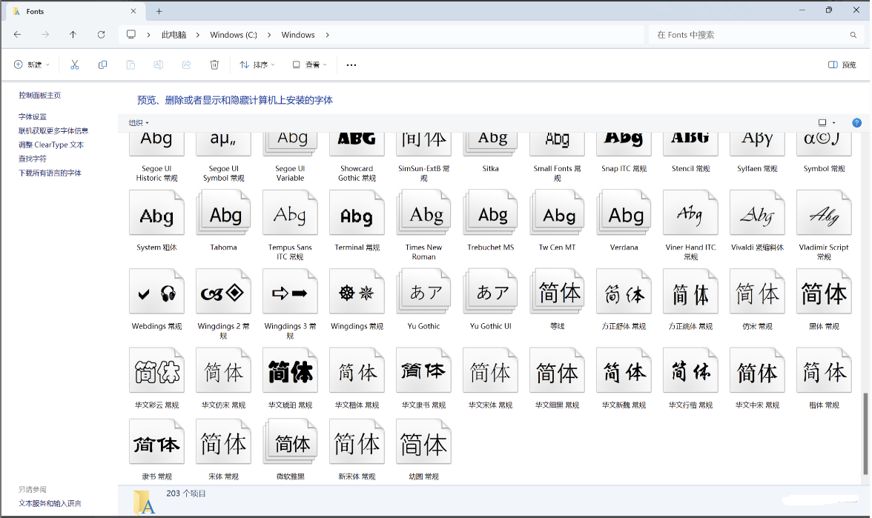Open the three-dots more options menu

click(351, 65)
